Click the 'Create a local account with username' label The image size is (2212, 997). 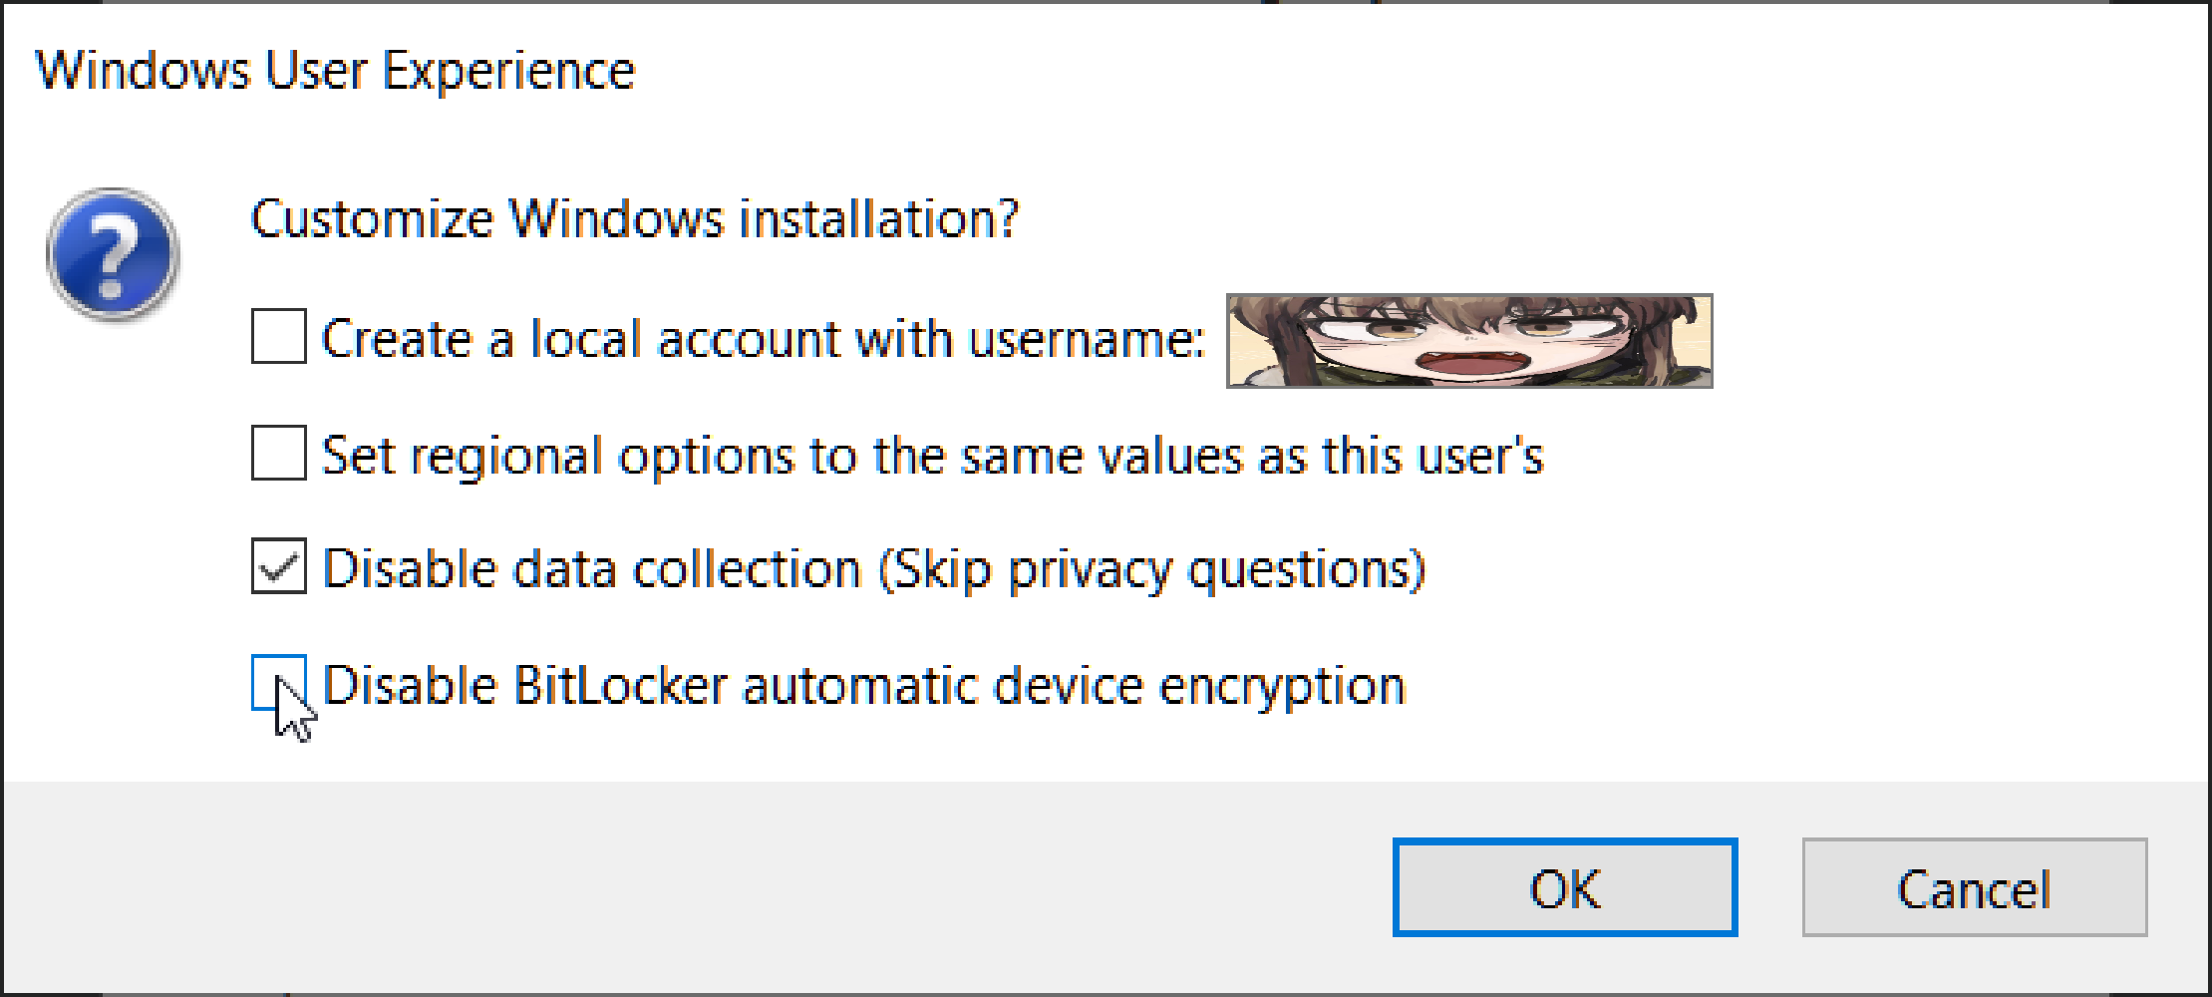click(x=764, y=339)
